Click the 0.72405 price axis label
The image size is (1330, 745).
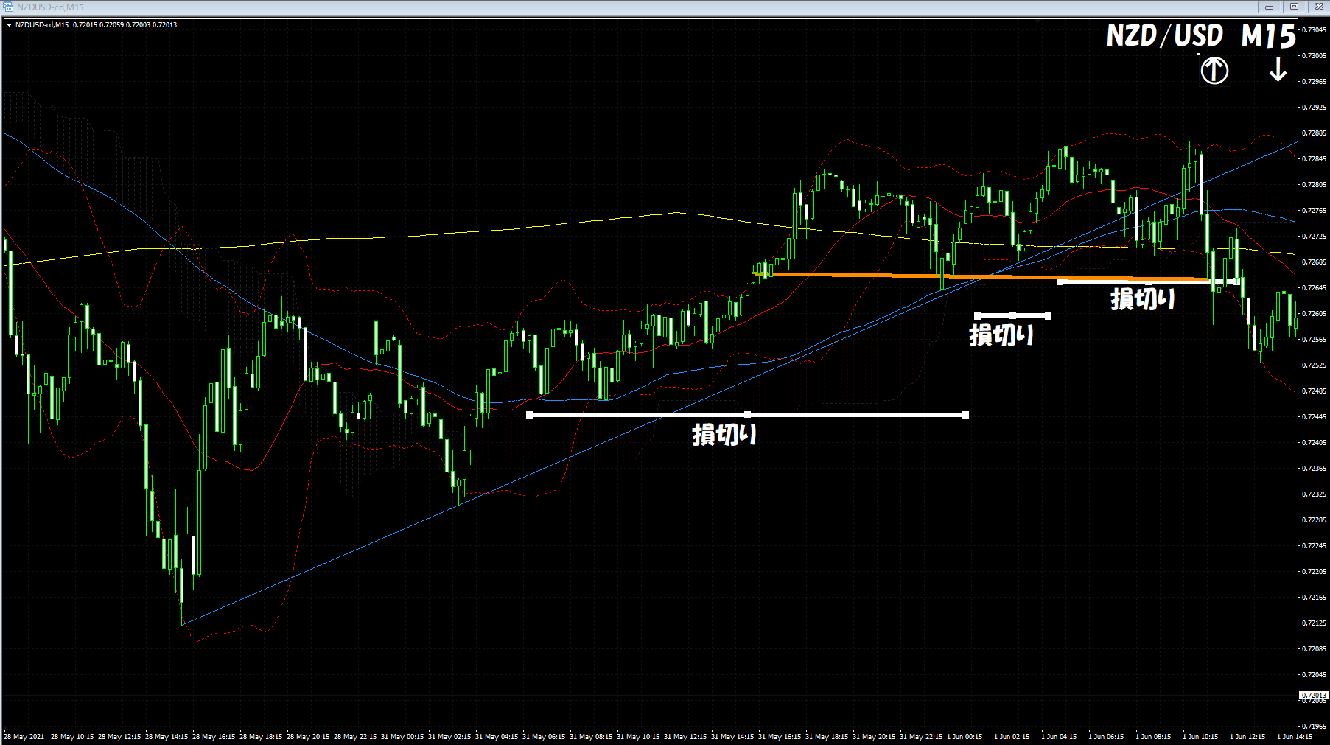coord(1315,443)
